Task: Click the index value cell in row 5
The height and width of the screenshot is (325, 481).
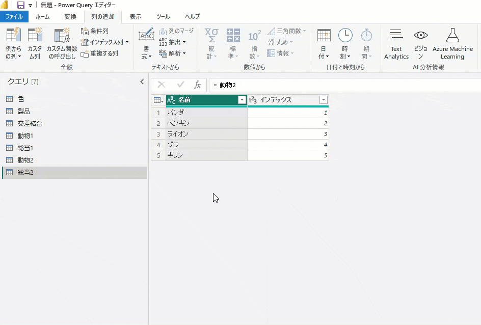Action: 288,155
